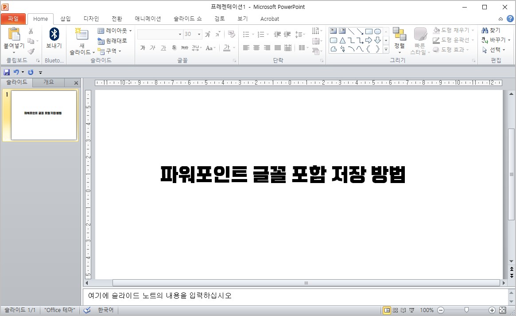The width and height of the screenshot is (516, 316).
Task: Click zoom out minus button
Action: 441,310
